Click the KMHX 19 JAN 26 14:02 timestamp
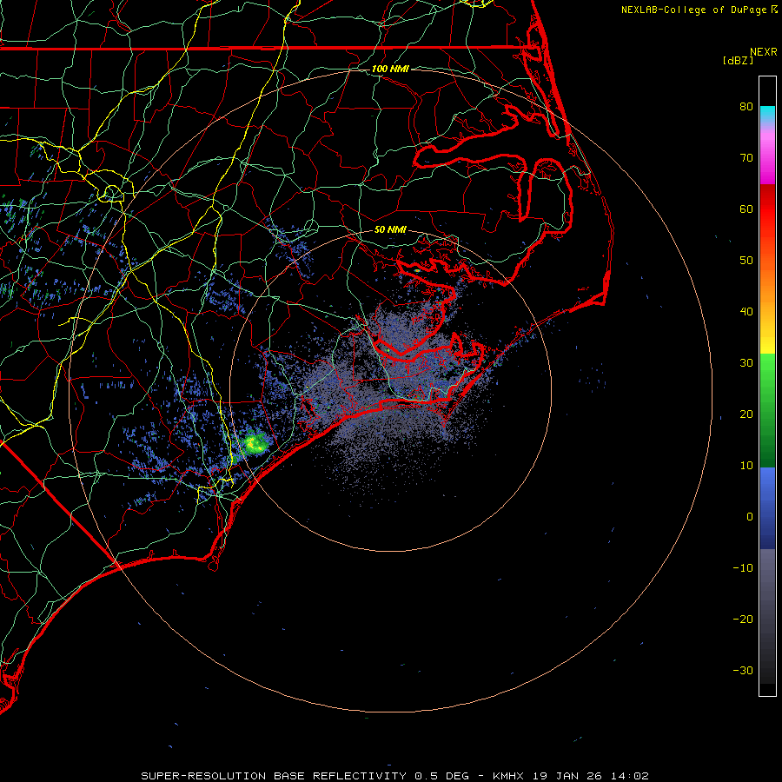 [571, 776]
